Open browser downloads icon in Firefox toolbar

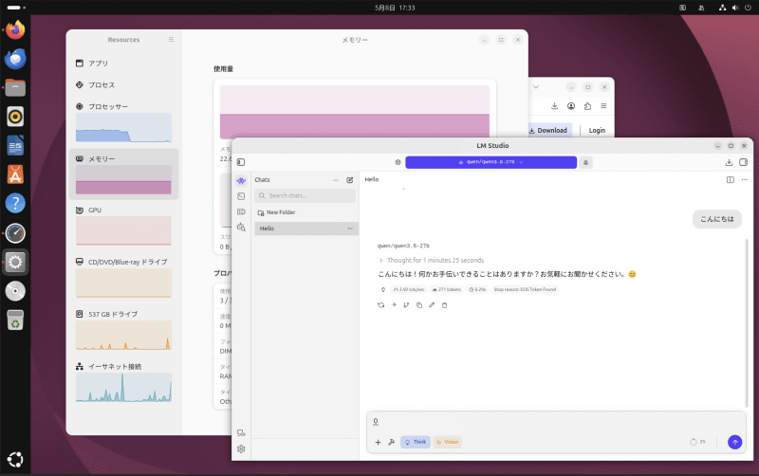tap(555, 106)
